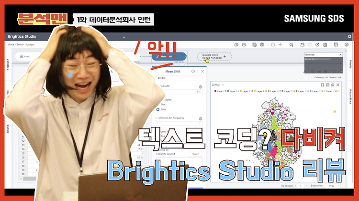Click the clipboard toolbar icon

[325, 45]
